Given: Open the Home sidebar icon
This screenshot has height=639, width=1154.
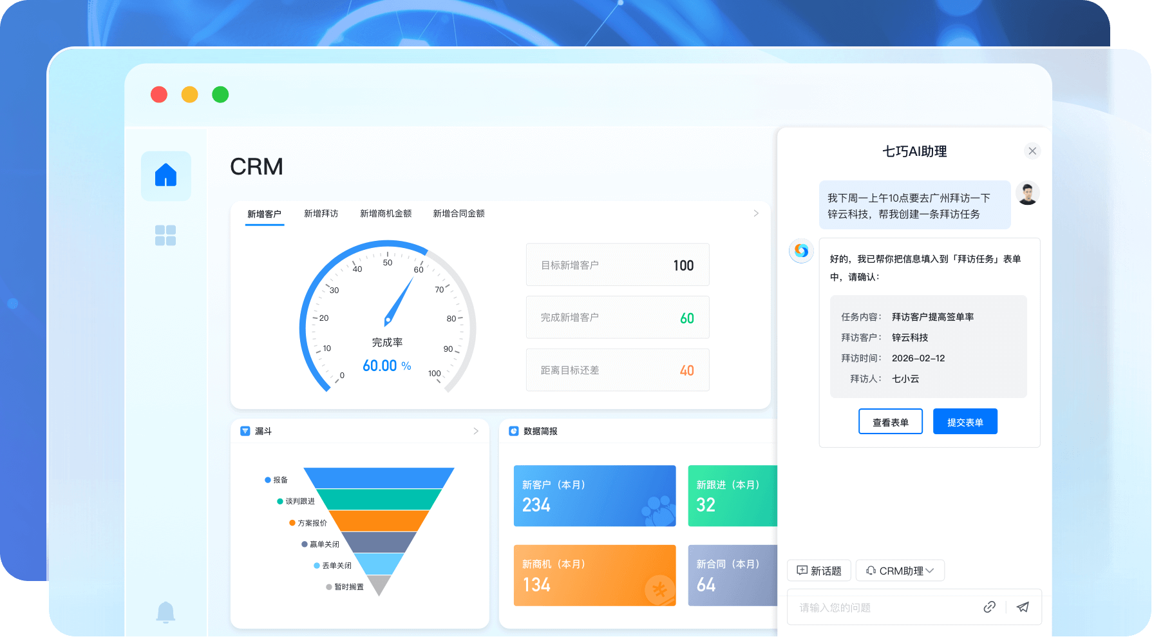Looking at the screenshot, I should click(x=166, y=175).
